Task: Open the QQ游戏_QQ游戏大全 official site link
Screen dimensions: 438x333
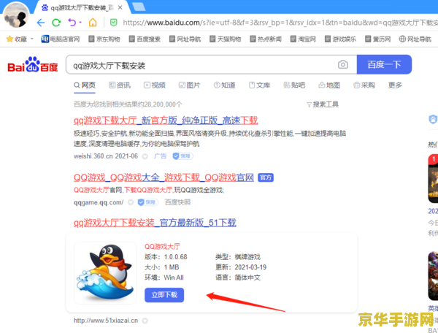Action: (164, 177)
